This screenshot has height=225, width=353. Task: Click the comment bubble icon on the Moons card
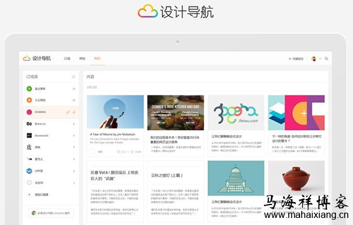point(118,152)
